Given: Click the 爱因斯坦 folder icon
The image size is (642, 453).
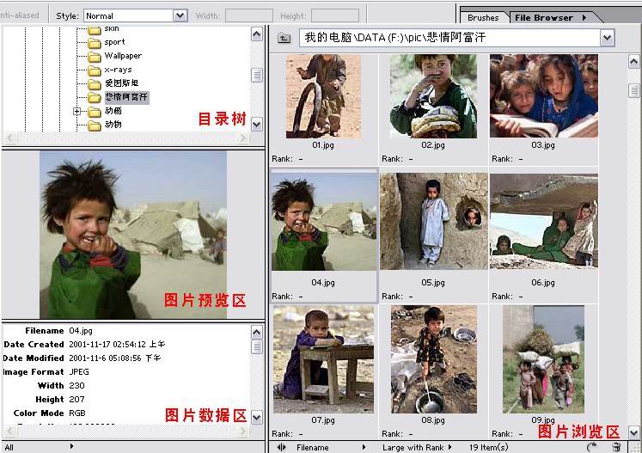Looking at the screenshot, I should (x=95, y=84).
